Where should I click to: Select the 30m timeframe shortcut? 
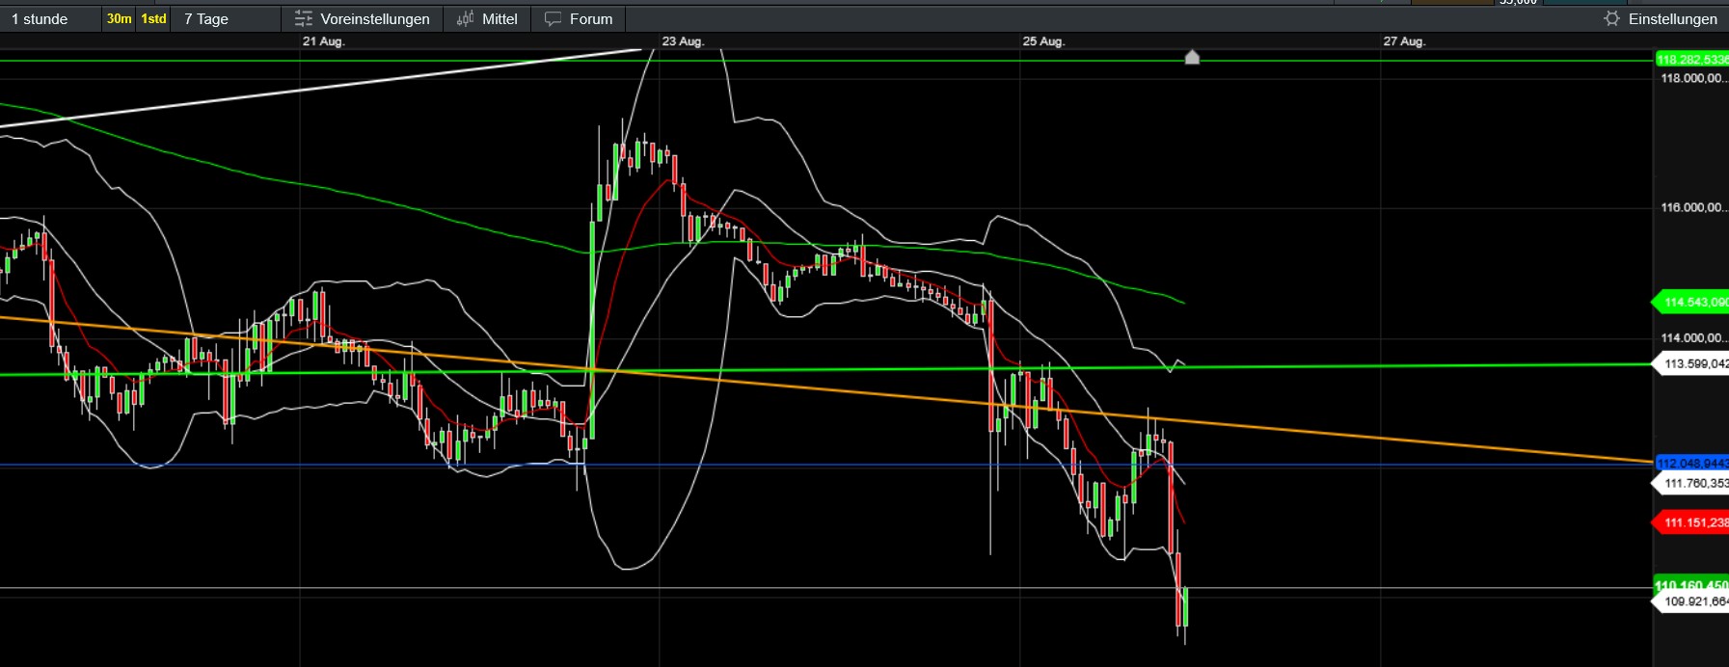pos(119,19)
